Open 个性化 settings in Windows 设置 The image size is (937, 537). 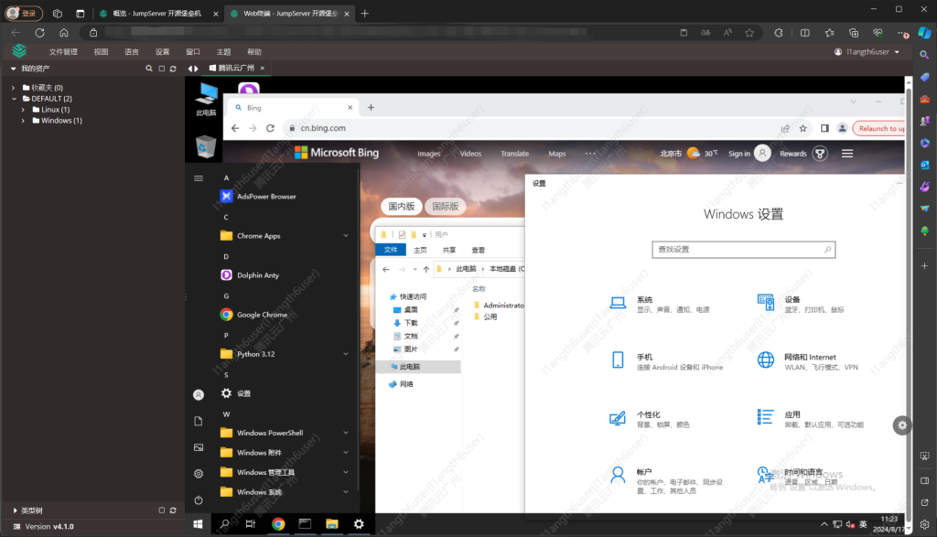coord(641,417)
